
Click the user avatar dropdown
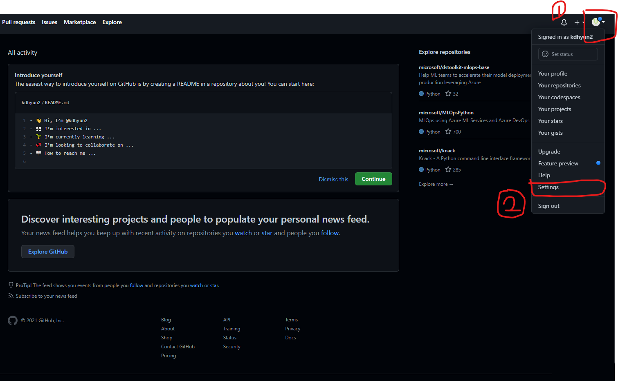point(598,22)
